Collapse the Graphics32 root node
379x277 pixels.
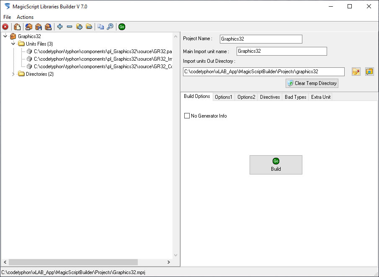[x=5, y=36]
